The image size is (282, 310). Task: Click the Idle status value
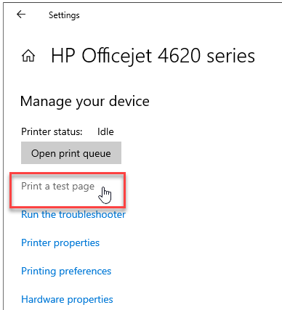pos(105,131)
